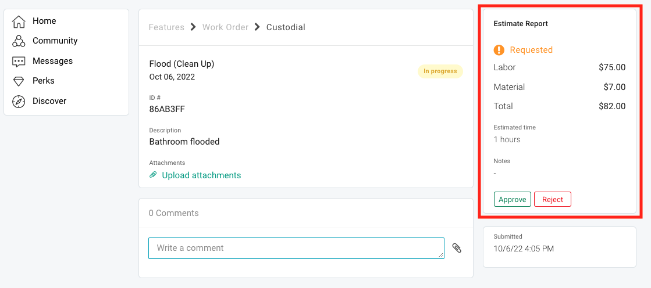This screenshot has height=288, width=651.
Task: Click the Upload attachments link
Action: click(201, 175)
